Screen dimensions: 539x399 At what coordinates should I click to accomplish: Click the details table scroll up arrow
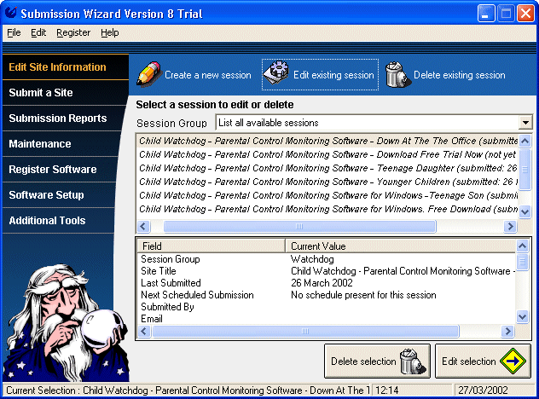tap(522, 246)
